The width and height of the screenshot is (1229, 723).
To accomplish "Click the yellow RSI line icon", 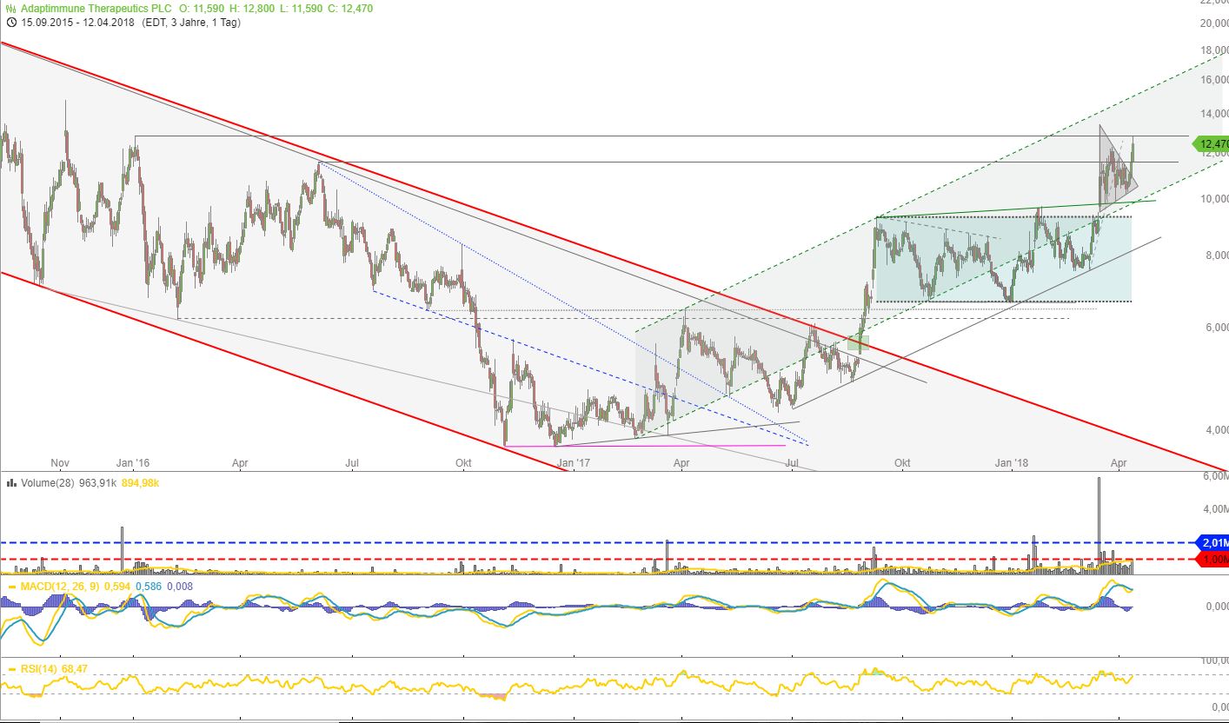I will pyautogui.click(x=12, y=668).
